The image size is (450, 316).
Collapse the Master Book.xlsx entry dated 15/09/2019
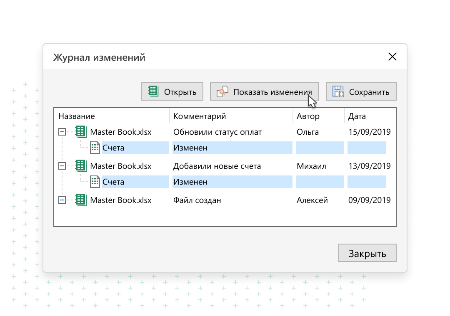pos(62,132)
